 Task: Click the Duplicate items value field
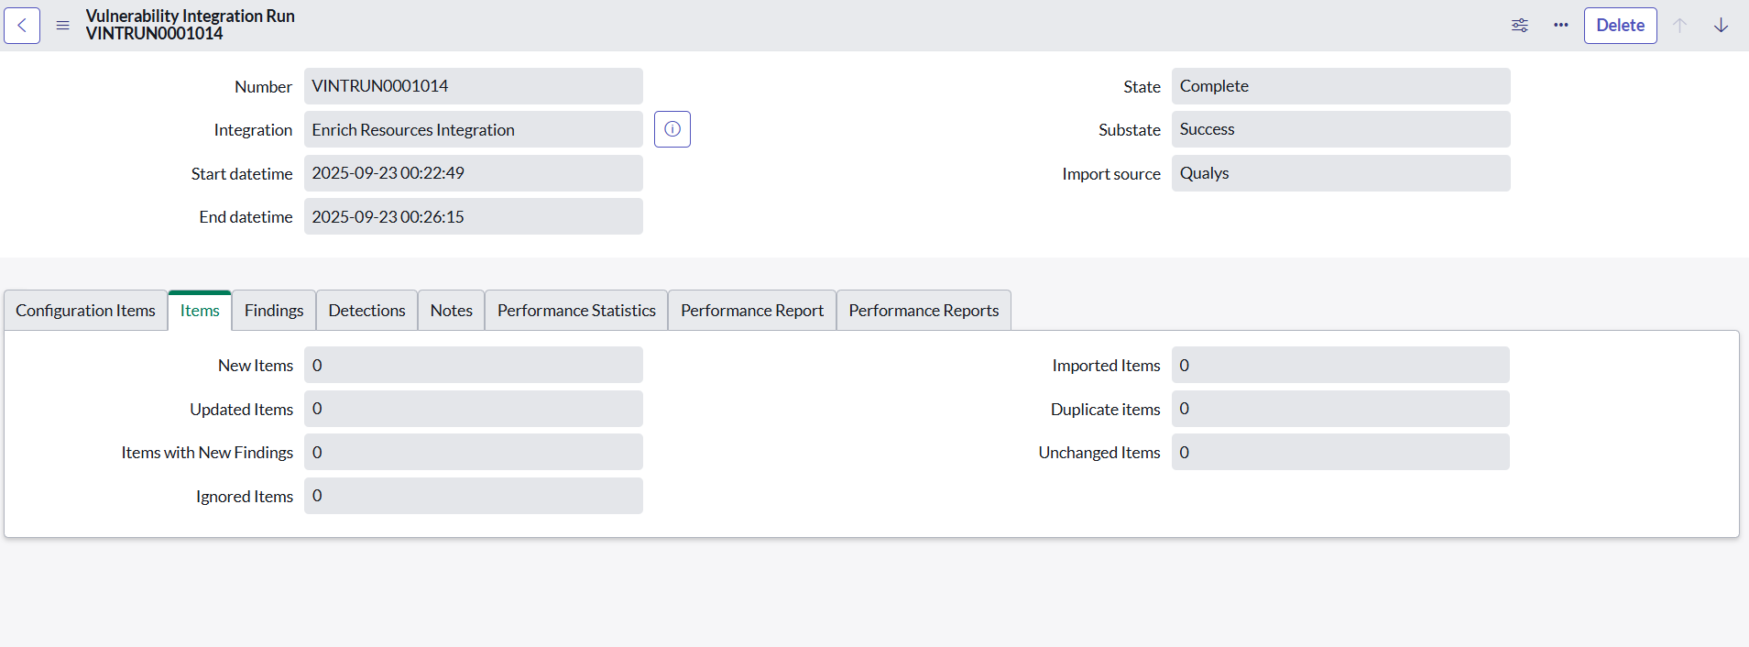[x=1340, y=409]
